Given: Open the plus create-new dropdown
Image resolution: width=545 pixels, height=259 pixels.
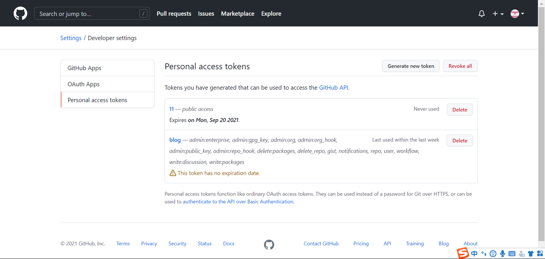Looking at the screenshot, I should click(498, 14).
